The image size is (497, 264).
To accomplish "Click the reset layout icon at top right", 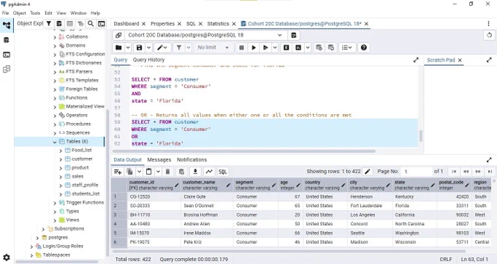I will [490, 35].
